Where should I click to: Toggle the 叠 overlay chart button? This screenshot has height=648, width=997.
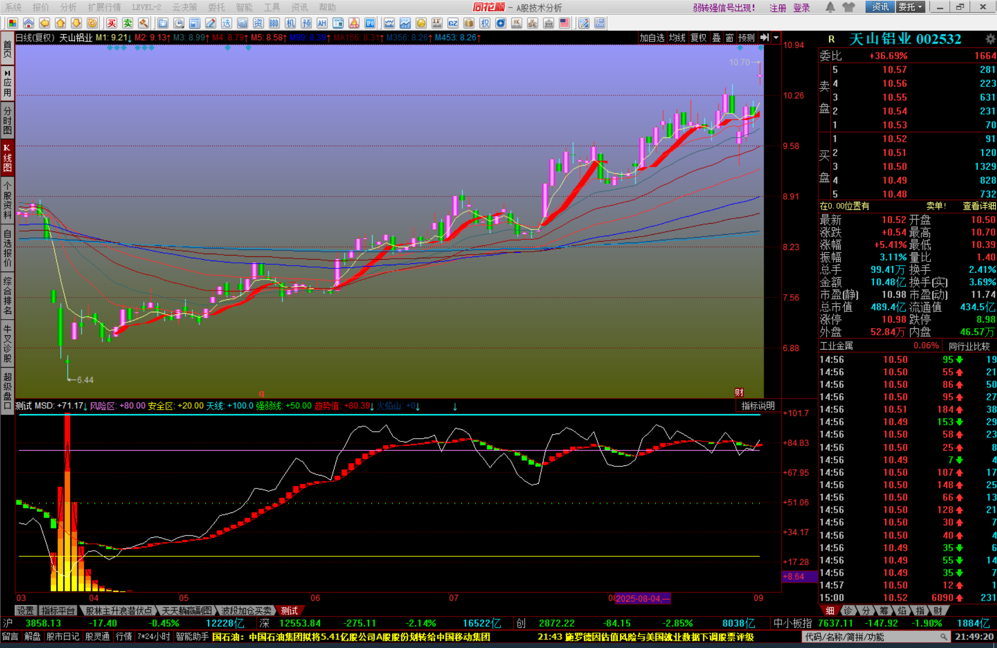[716, 38]
